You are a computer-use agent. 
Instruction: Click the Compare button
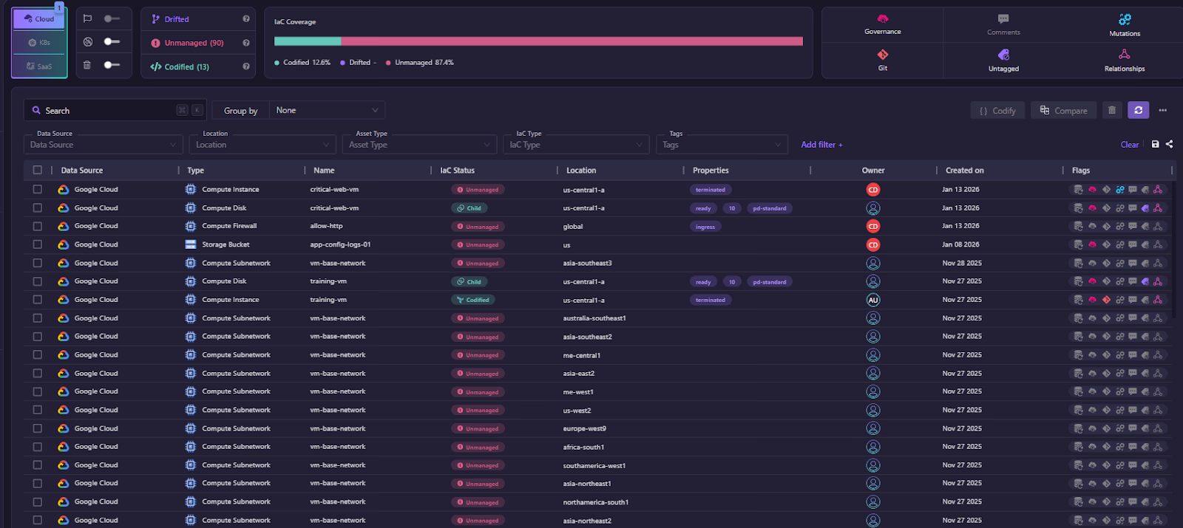[x=1063, y=110]
